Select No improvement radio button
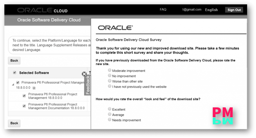The width and height of the screenshot is (256, 138). pos(109,76)
